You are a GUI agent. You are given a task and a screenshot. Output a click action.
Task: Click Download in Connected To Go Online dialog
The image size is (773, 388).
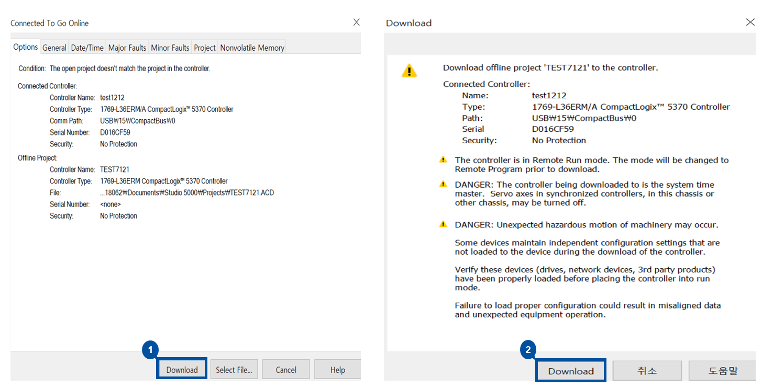tap(182, 370)
